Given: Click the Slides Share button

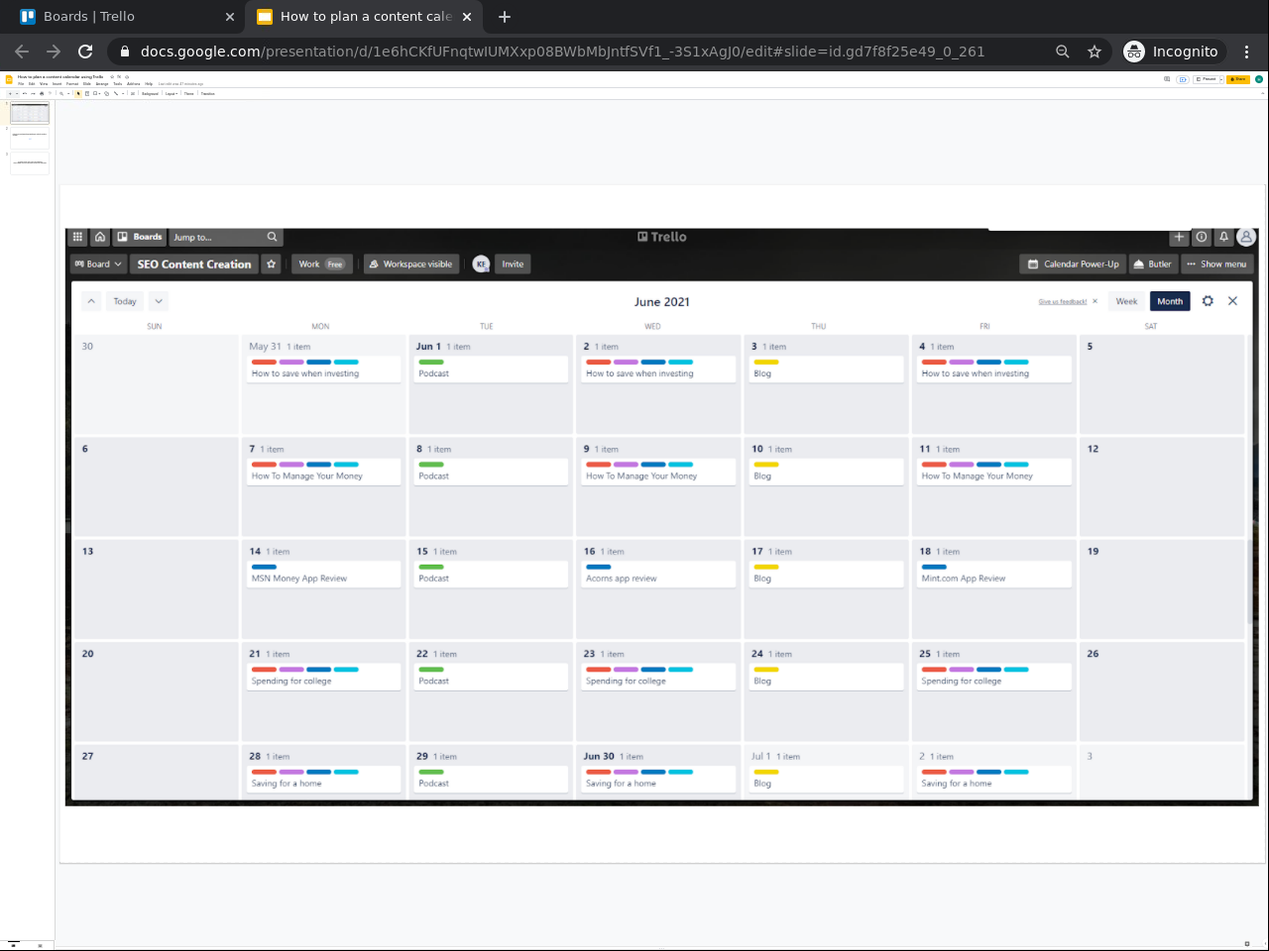Looking at the screenshot, I should coord(1238,79).
